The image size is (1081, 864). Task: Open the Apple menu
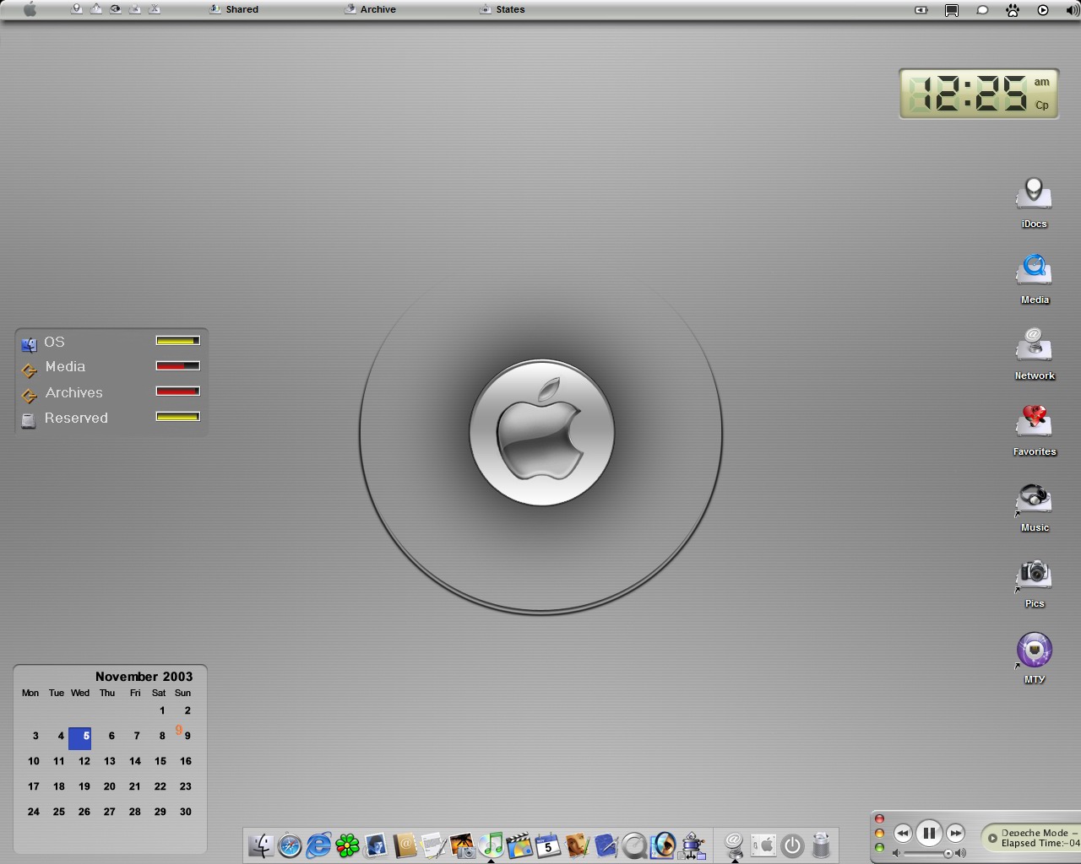pos(30,9)
